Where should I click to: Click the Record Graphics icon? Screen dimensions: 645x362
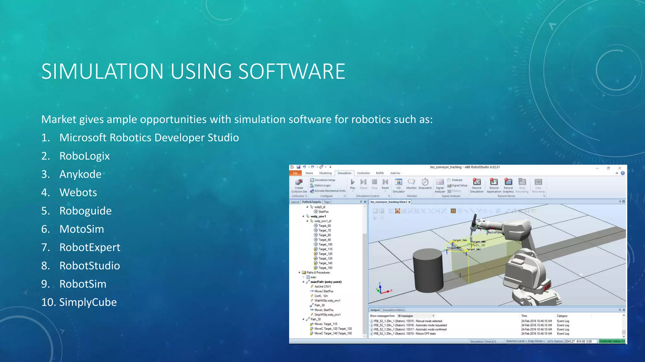pyautogui.click(x=508, y=182)
